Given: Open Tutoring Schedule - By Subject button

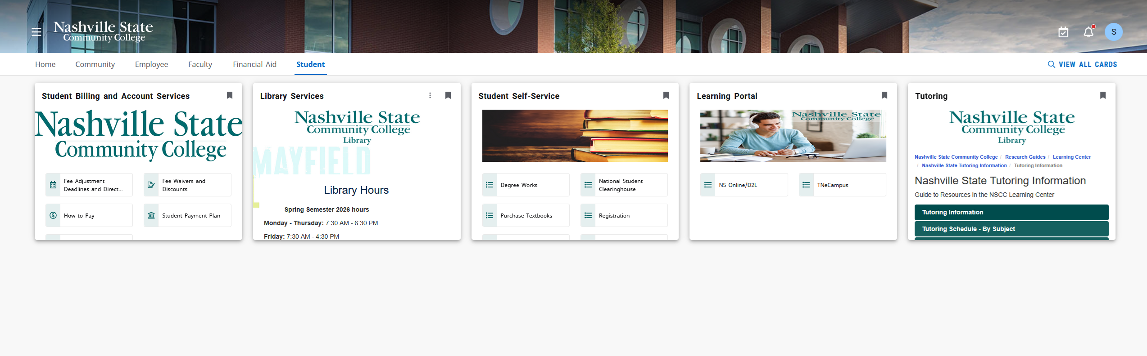Looking at the screenshot, I should pyautogui.click(x=1011, y=229).
